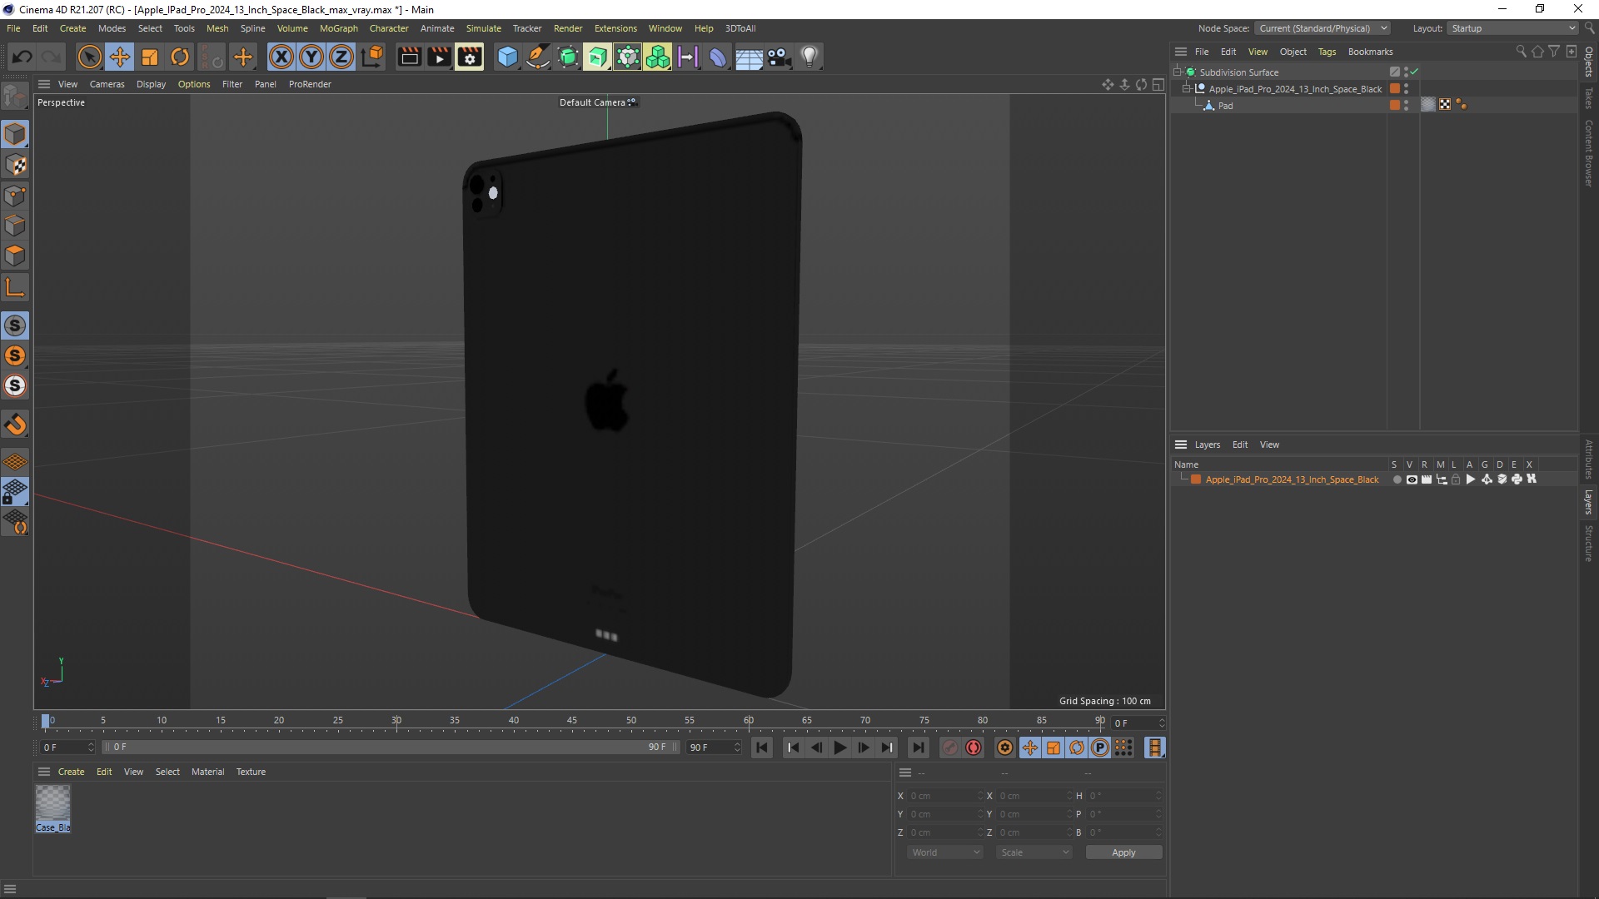Add a Floor environment object

pos(749,57)
